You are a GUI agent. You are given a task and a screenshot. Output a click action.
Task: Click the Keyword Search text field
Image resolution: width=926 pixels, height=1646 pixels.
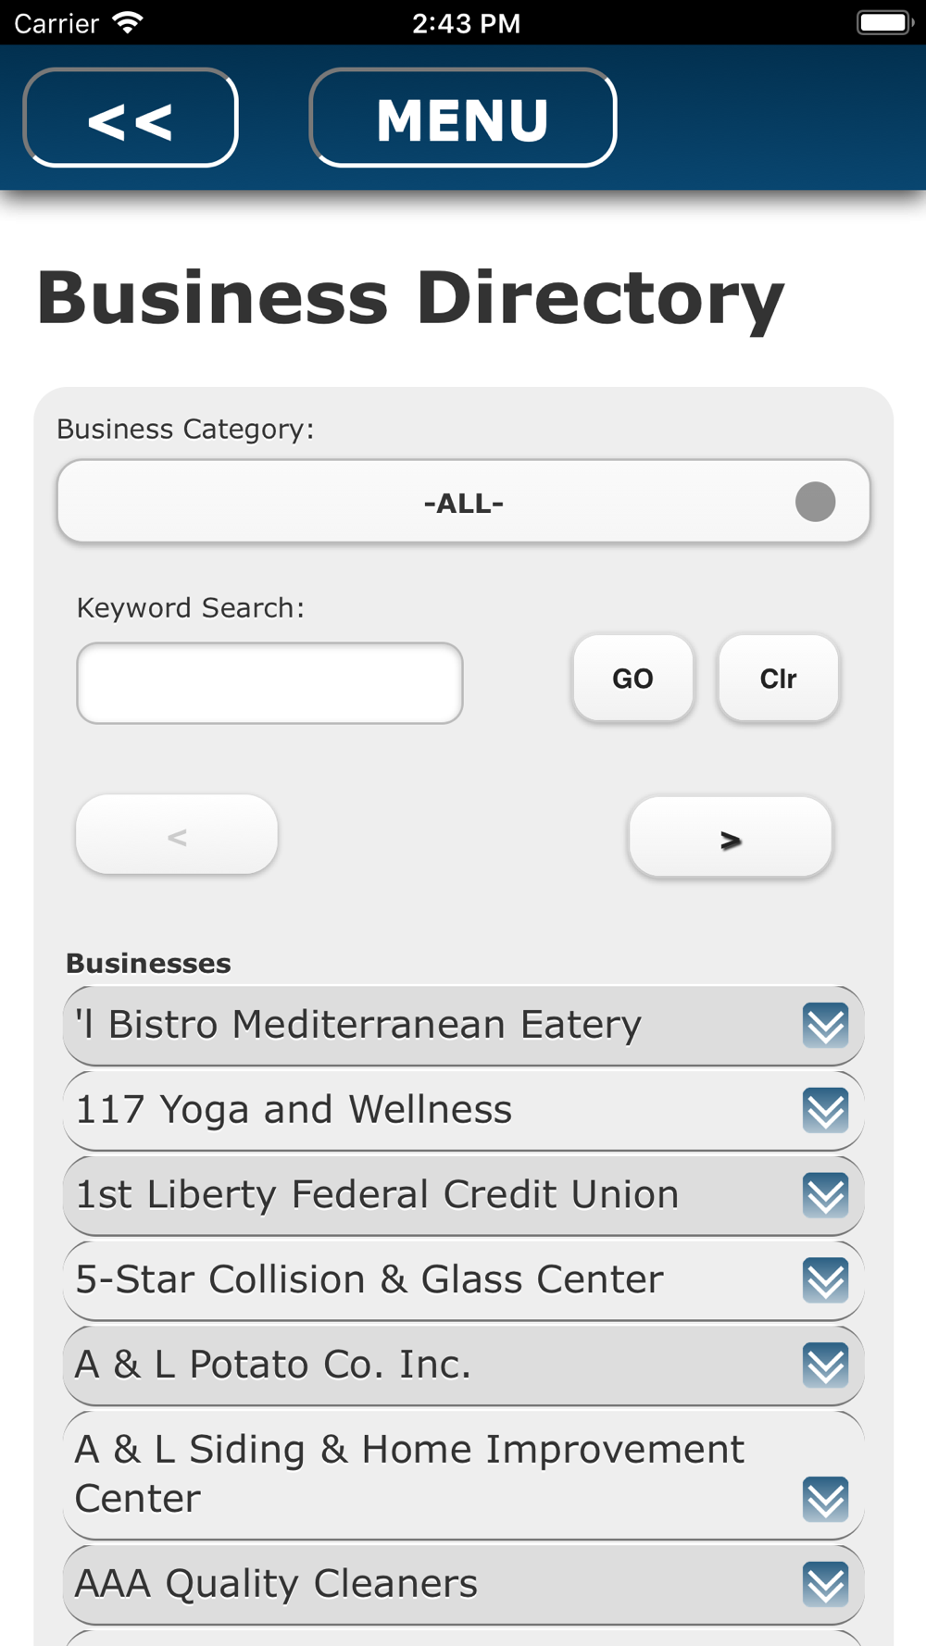point(269,683)
